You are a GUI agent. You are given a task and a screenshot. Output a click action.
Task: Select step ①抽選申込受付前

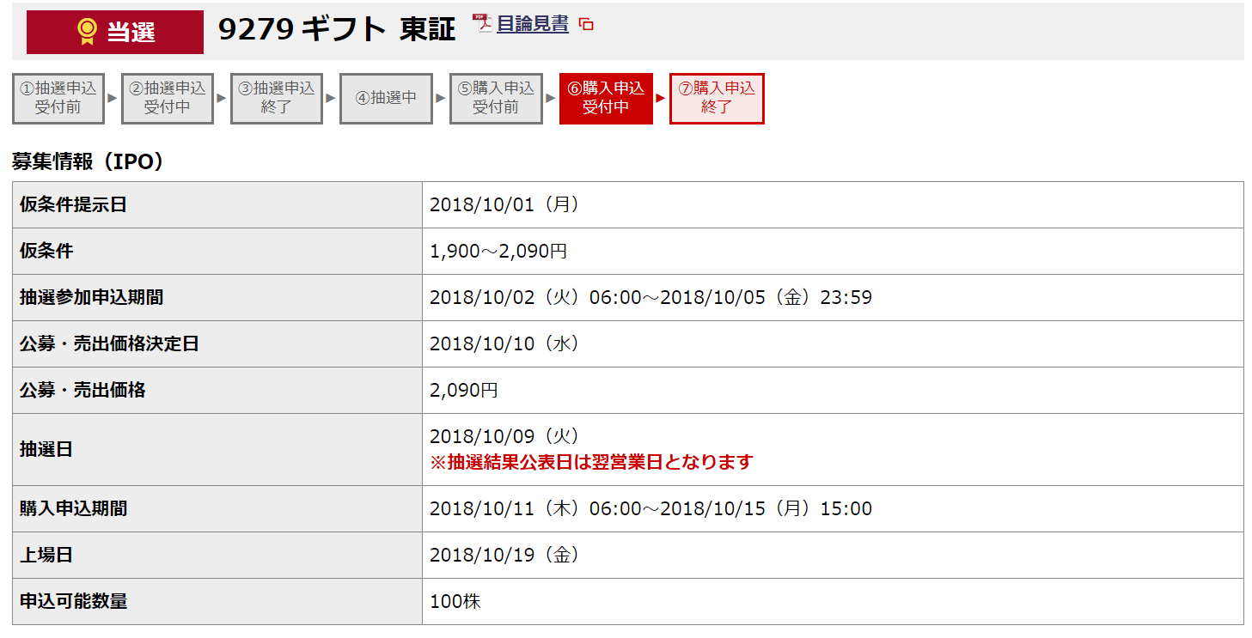point(58,99)
